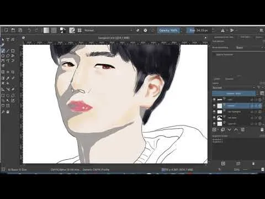The width and height of the screenshot is (265, 199).
Task: Toggle visibility of third layer in list
Action: click(214, 112)
